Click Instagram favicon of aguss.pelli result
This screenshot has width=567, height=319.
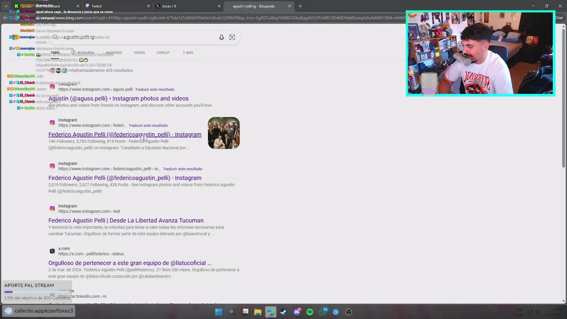(x=52, y=87)
